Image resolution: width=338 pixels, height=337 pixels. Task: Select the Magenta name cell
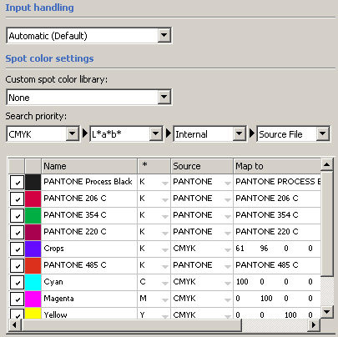89,299
